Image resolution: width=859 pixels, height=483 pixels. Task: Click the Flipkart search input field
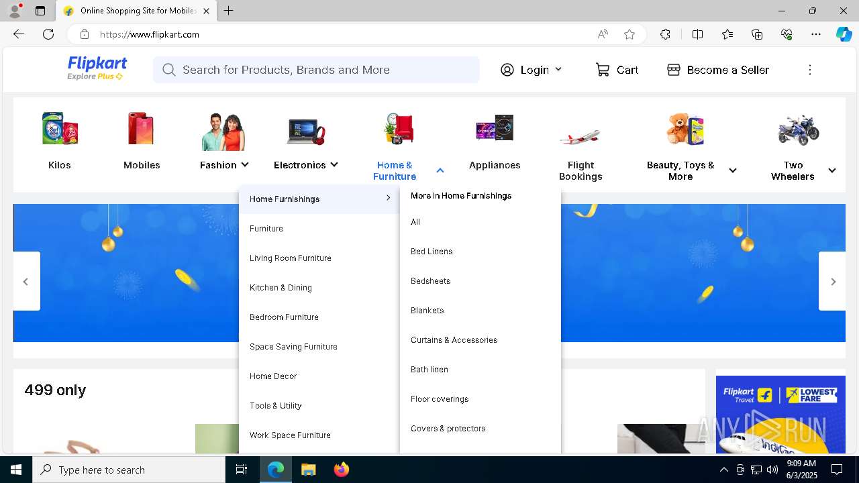coord(316,70)
